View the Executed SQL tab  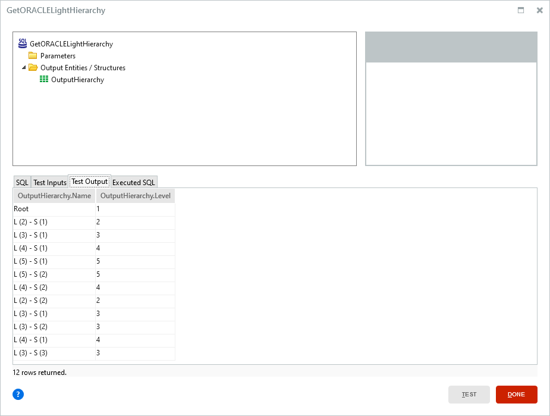coord(134,182)
